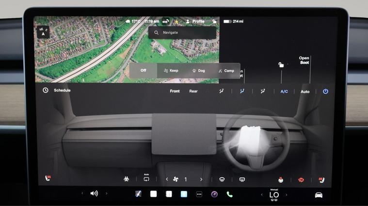The image size is (368, 206).
Task: Click the Navigate search field
Action: click(x=182, y=32)
